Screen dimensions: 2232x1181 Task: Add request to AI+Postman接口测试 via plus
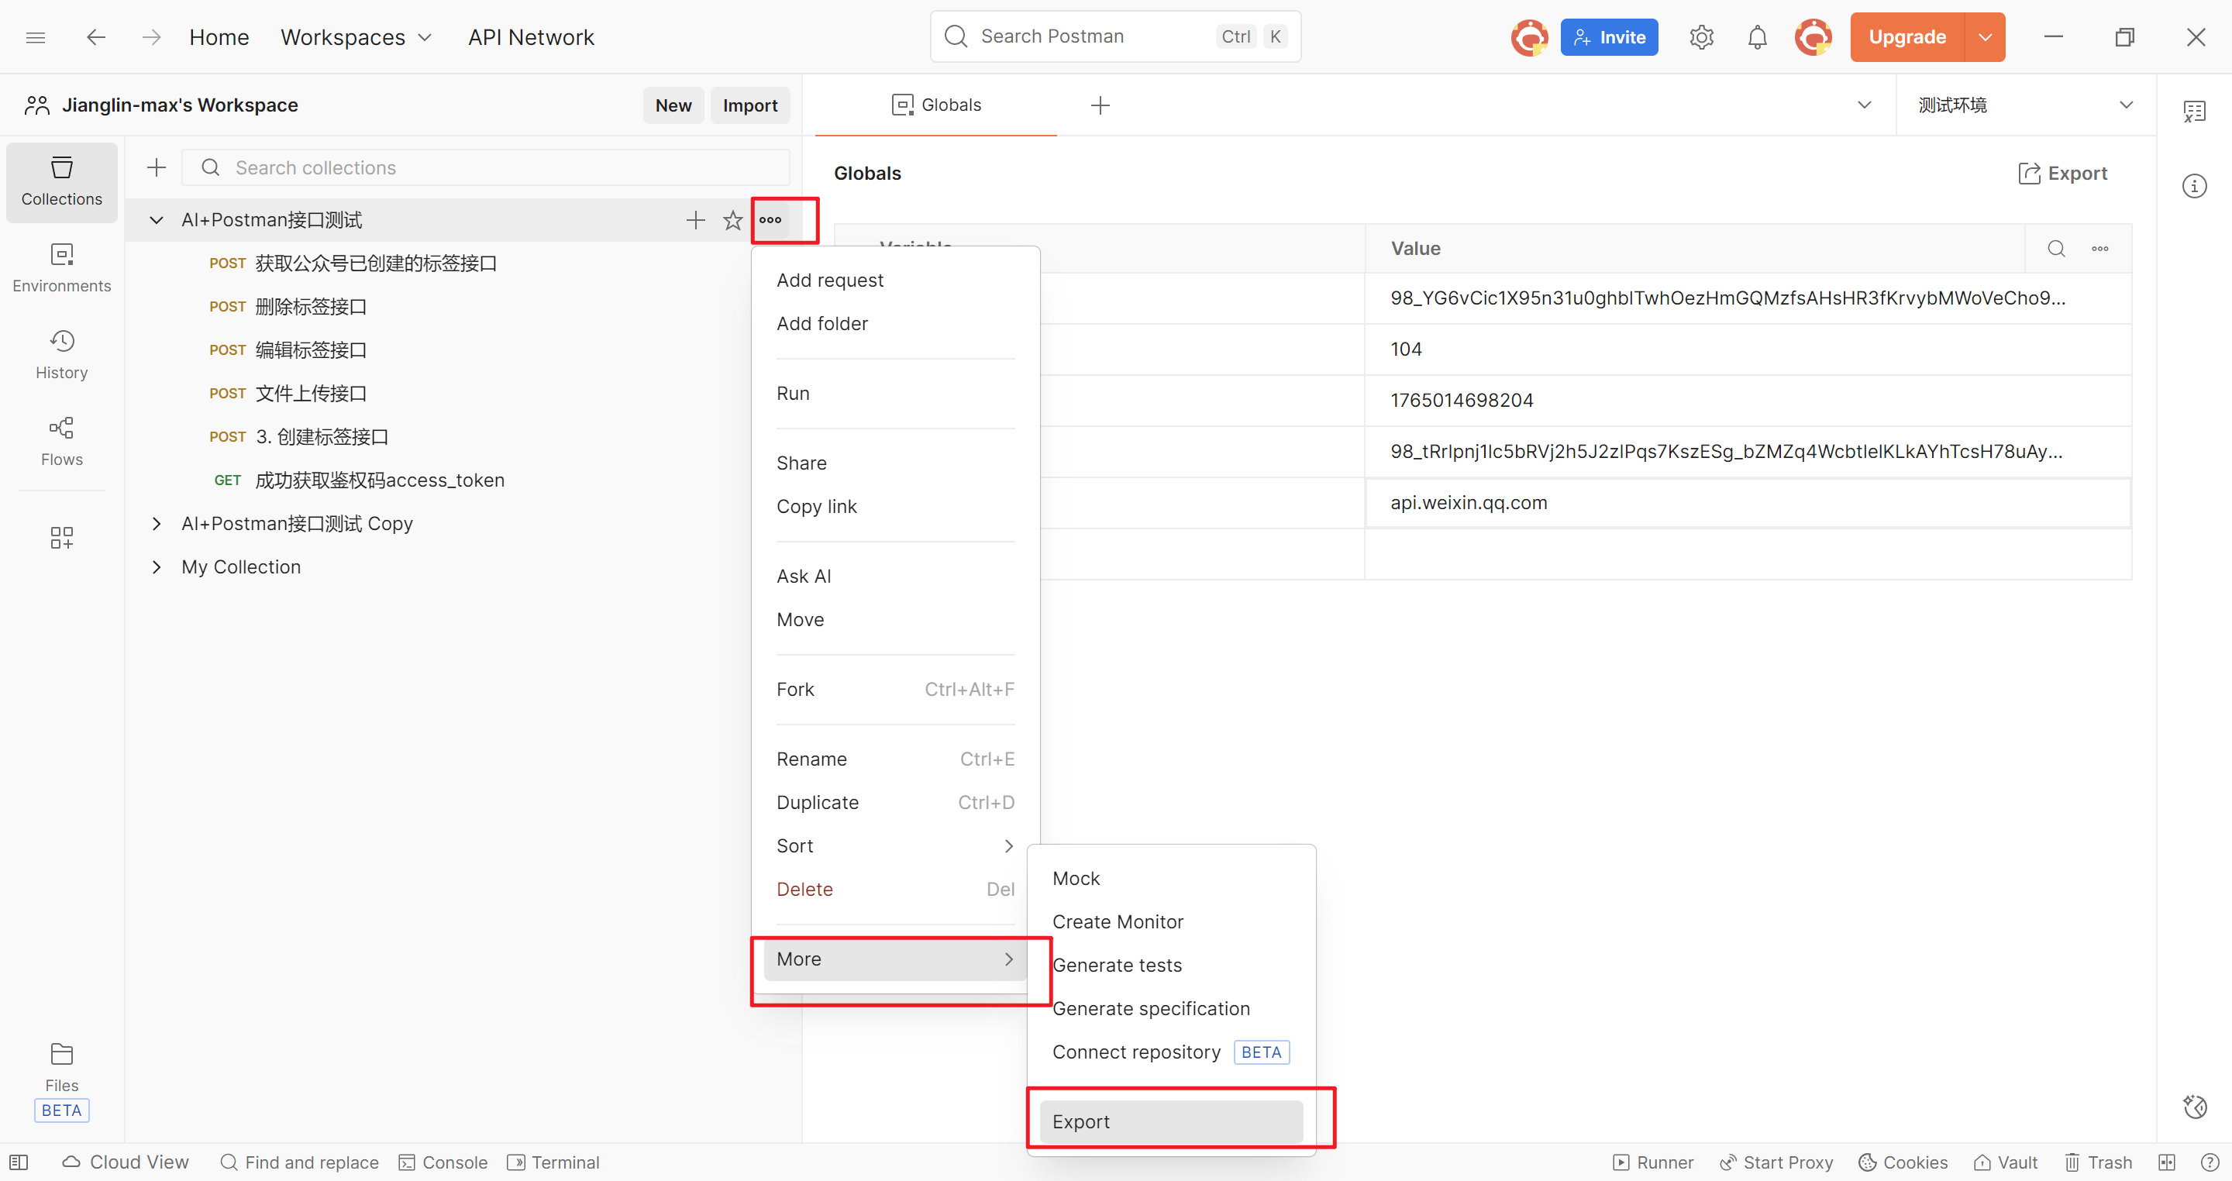[695, 220]
